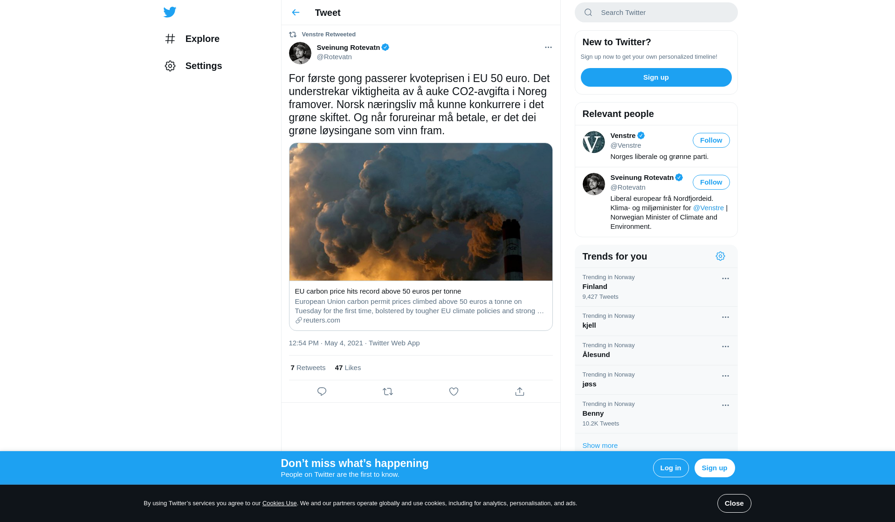The image size is (895, 522).
Task: Click Sveinung Rotevatn's avatar on the tweet
Action: click(300, 53)
